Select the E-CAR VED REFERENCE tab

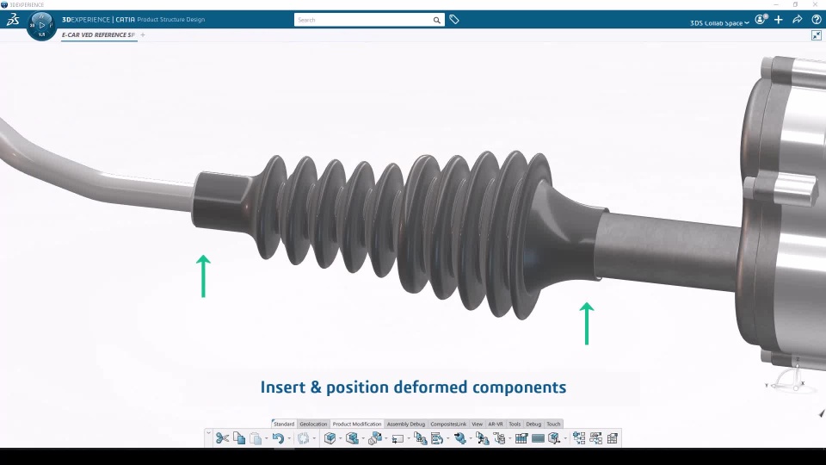click(98, 34)
